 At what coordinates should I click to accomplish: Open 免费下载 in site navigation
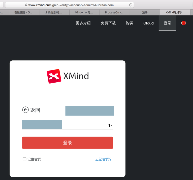click(108, 23)
